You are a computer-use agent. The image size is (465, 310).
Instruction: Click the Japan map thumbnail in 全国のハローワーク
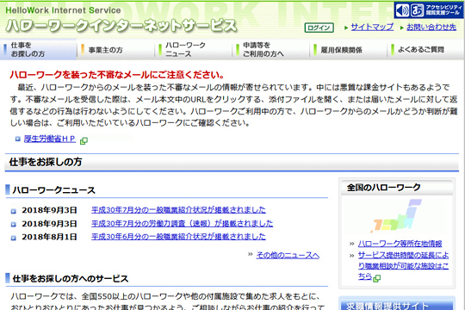(397, 216)
